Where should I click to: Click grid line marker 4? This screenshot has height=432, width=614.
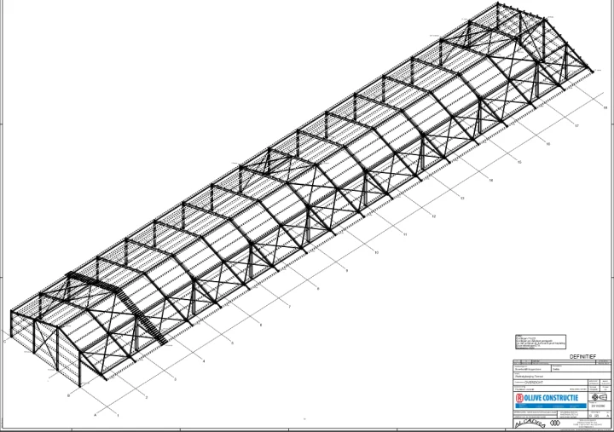(204, 361)
